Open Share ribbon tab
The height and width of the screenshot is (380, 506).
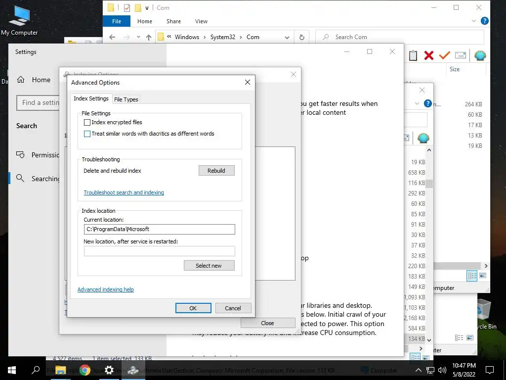[173, 21]
